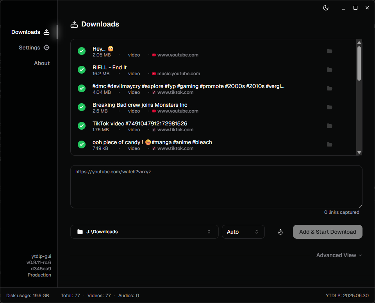The image size is (375, 303).
Task: Click 'Disk usage: 19.6 GB' status
Action: (27, 296)
